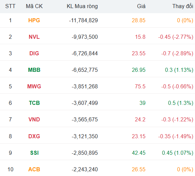Click change -0.3 (-1.22%)
The width and height of the screenshot is (195, 176).
(177, 120)
